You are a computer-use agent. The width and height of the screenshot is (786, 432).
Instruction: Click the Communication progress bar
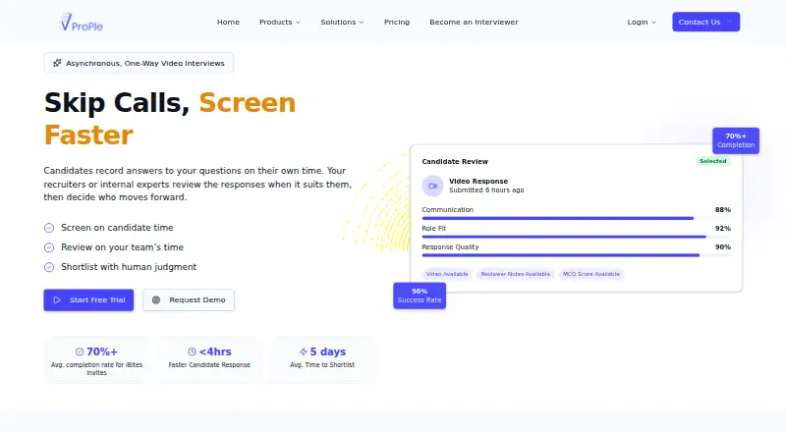tap(577, 219)
